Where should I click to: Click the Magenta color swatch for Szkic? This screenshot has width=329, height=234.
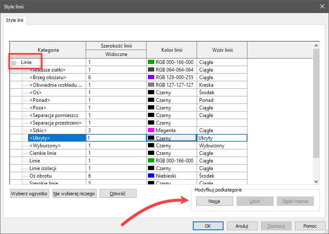151,130
